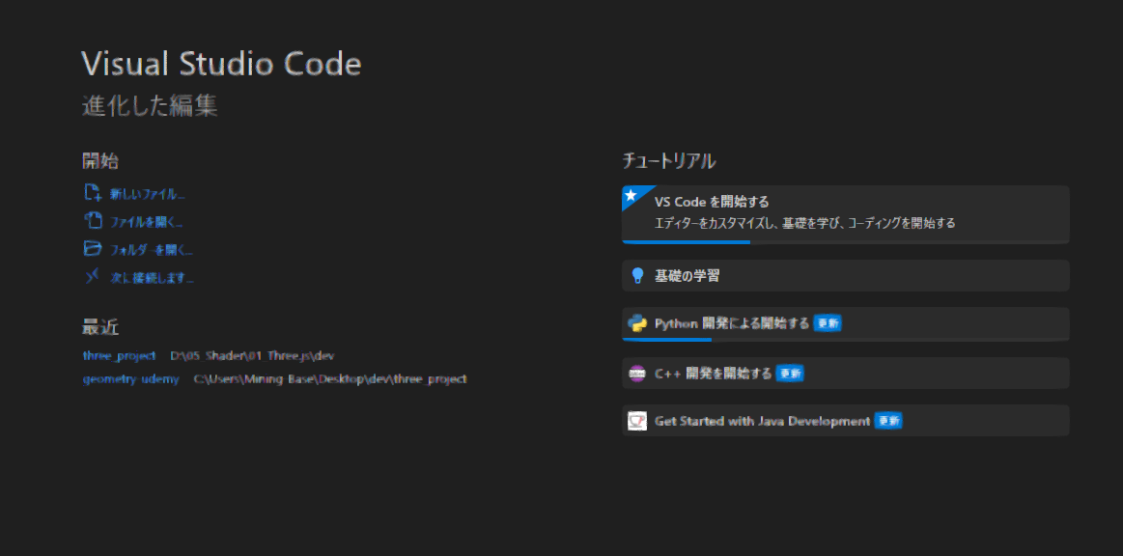Viewport: 1123px width, 556px height.
Task: Click the 更新 badge on the Python tutorial
Action: point(828,323)
